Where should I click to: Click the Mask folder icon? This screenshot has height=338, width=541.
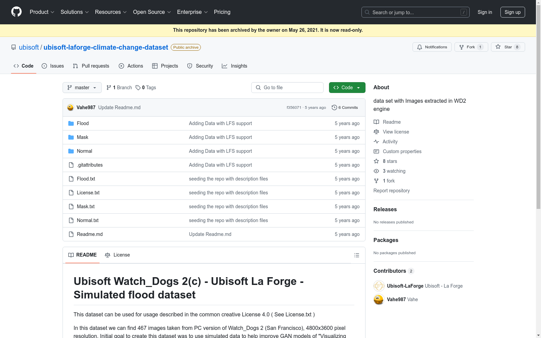(x=71, y=137)
